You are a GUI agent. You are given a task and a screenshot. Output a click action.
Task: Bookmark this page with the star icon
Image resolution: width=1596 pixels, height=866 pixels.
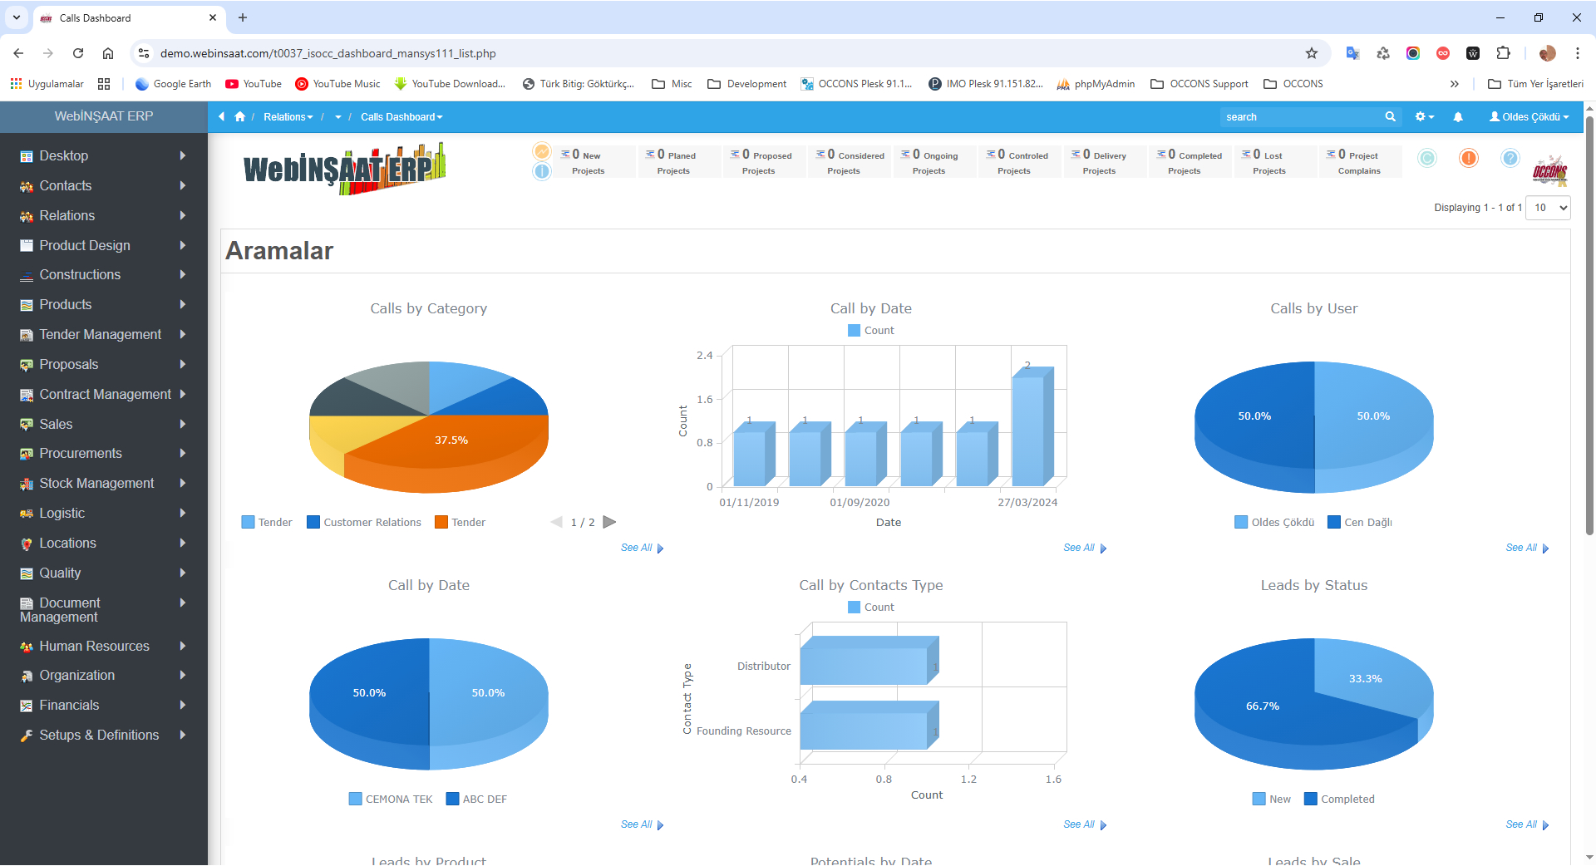point(1312,53)
